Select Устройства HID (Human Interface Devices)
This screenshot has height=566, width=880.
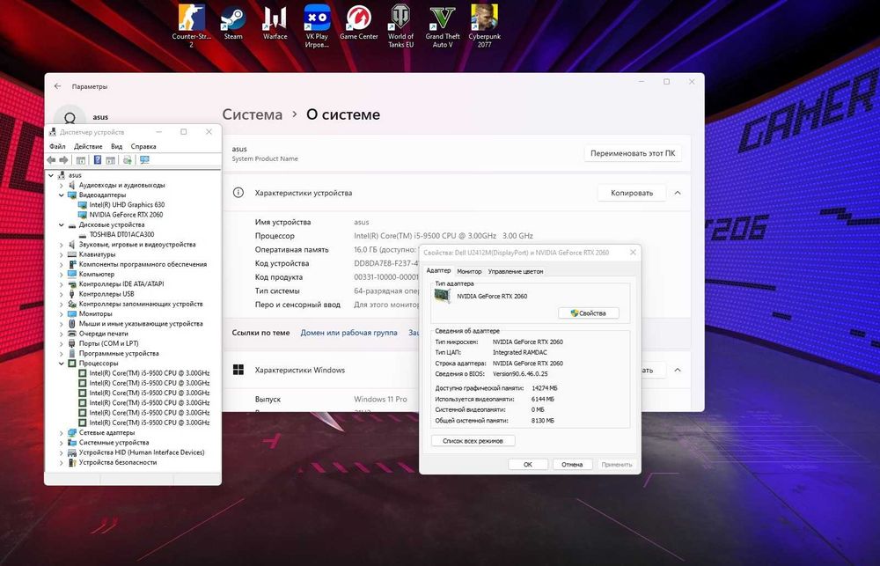(142, 452)
